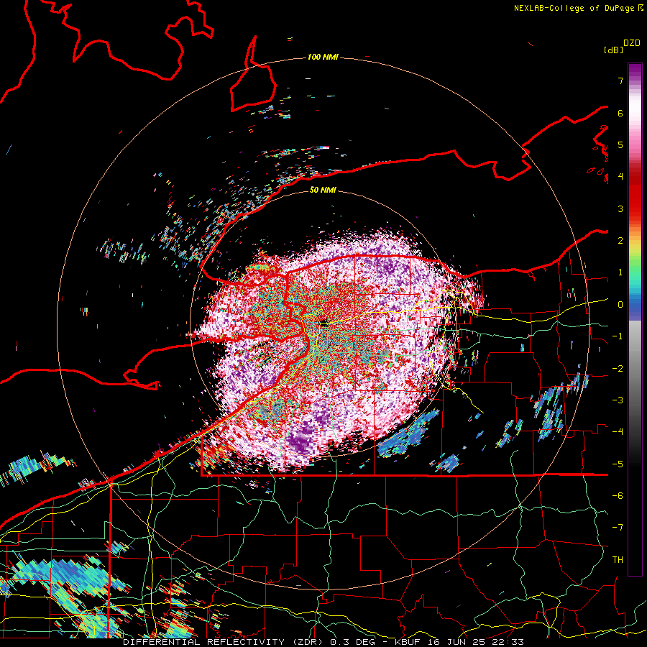The height and width of the screenshot is (647, 647).
Task: Click the 0.3 DEG elevation text
Action: 352,642
